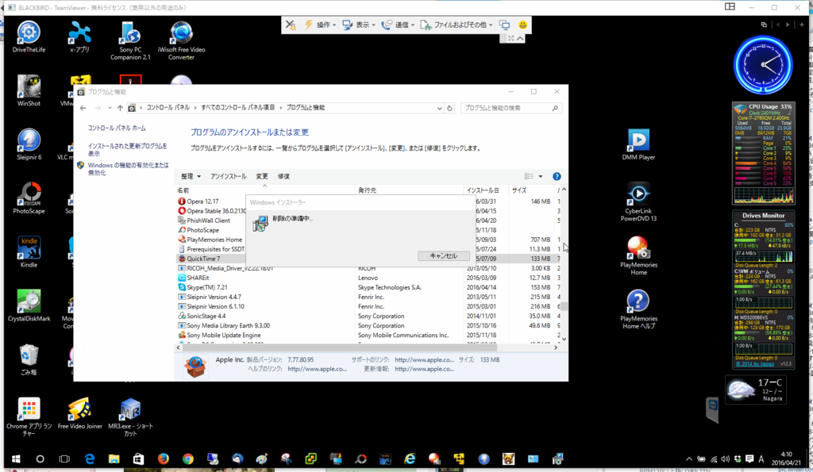
Task: Click the Windows Start button
Action: point(16,459)
